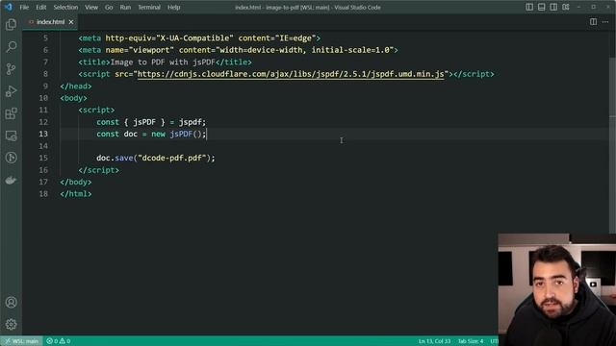616x346 pixels.
Task: Open the Accounts menu icon
Action: coord(11,303)
